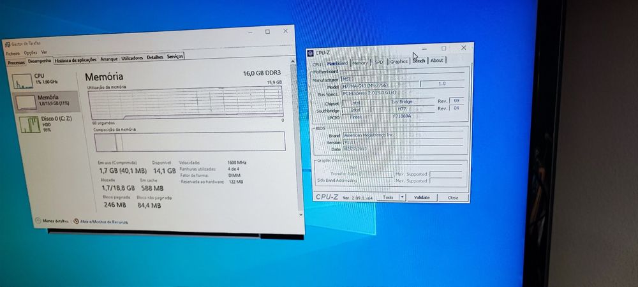Switch to the Arranque tab
This screenshot has height=287, width=638.
109,59
